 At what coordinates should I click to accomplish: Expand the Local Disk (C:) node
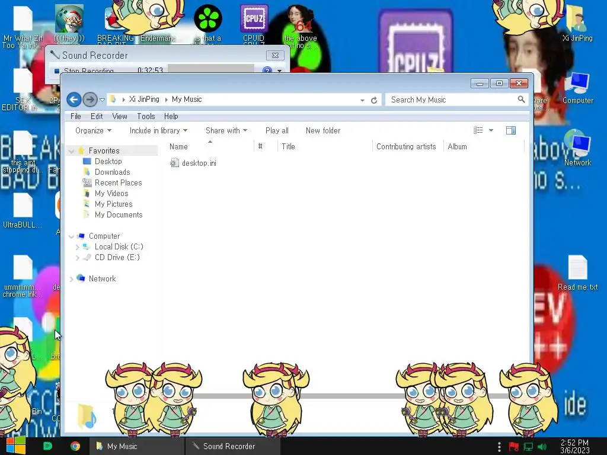(78, 247)
